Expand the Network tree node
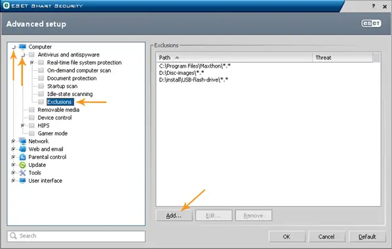Screen dimensions: 392x249 click(x=14, y=141)
